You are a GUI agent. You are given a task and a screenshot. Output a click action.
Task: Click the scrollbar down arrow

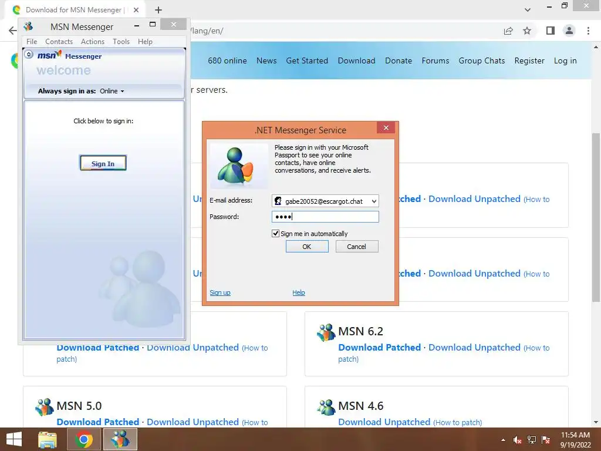(x=596, y=423)
